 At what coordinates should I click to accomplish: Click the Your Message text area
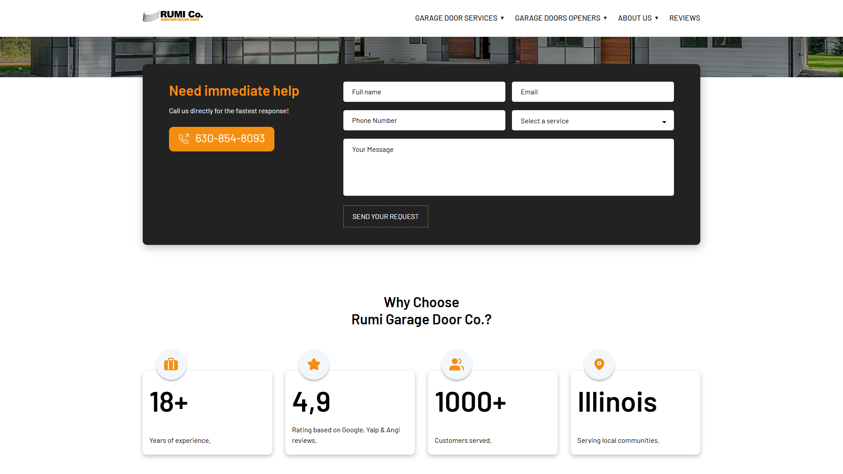coord(508,167)
